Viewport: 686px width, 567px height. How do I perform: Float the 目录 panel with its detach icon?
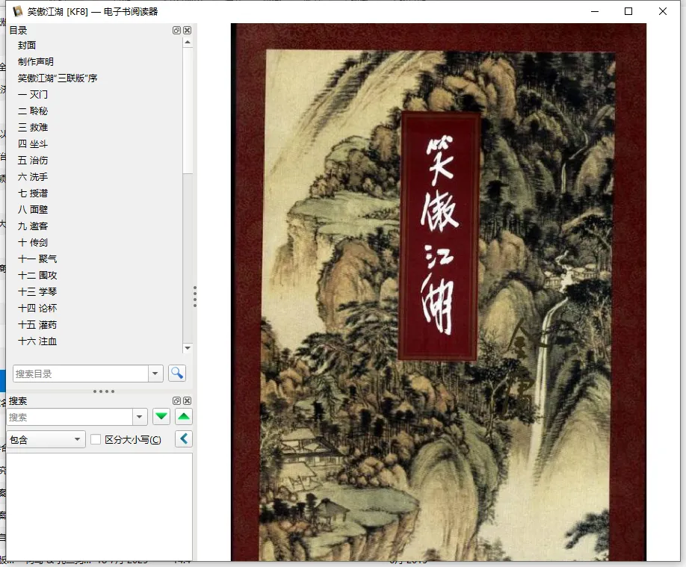point(176,30)
